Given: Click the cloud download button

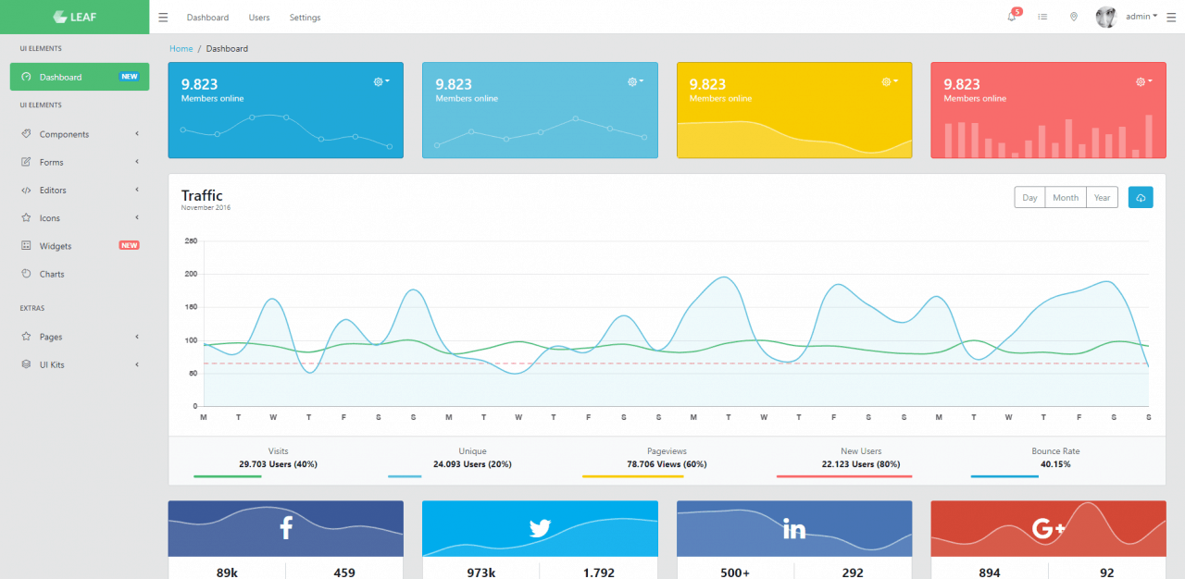Looking at the screenshot, I should (x=1141, y=198).
